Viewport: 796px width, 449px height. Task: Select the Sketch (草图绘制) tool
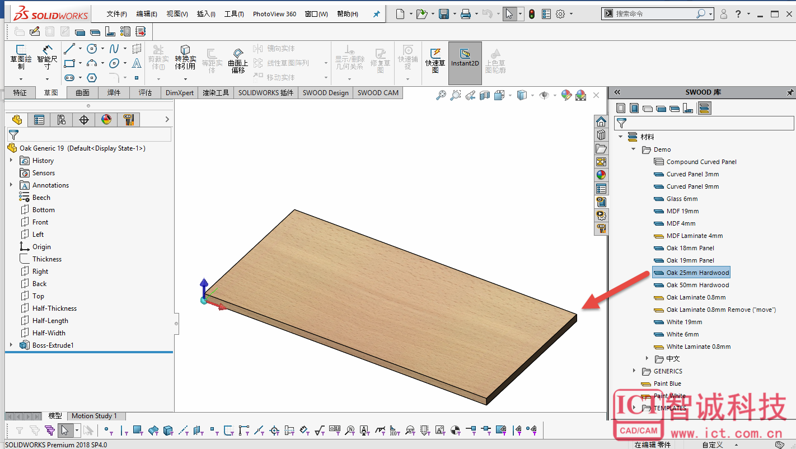pos(21,57)
